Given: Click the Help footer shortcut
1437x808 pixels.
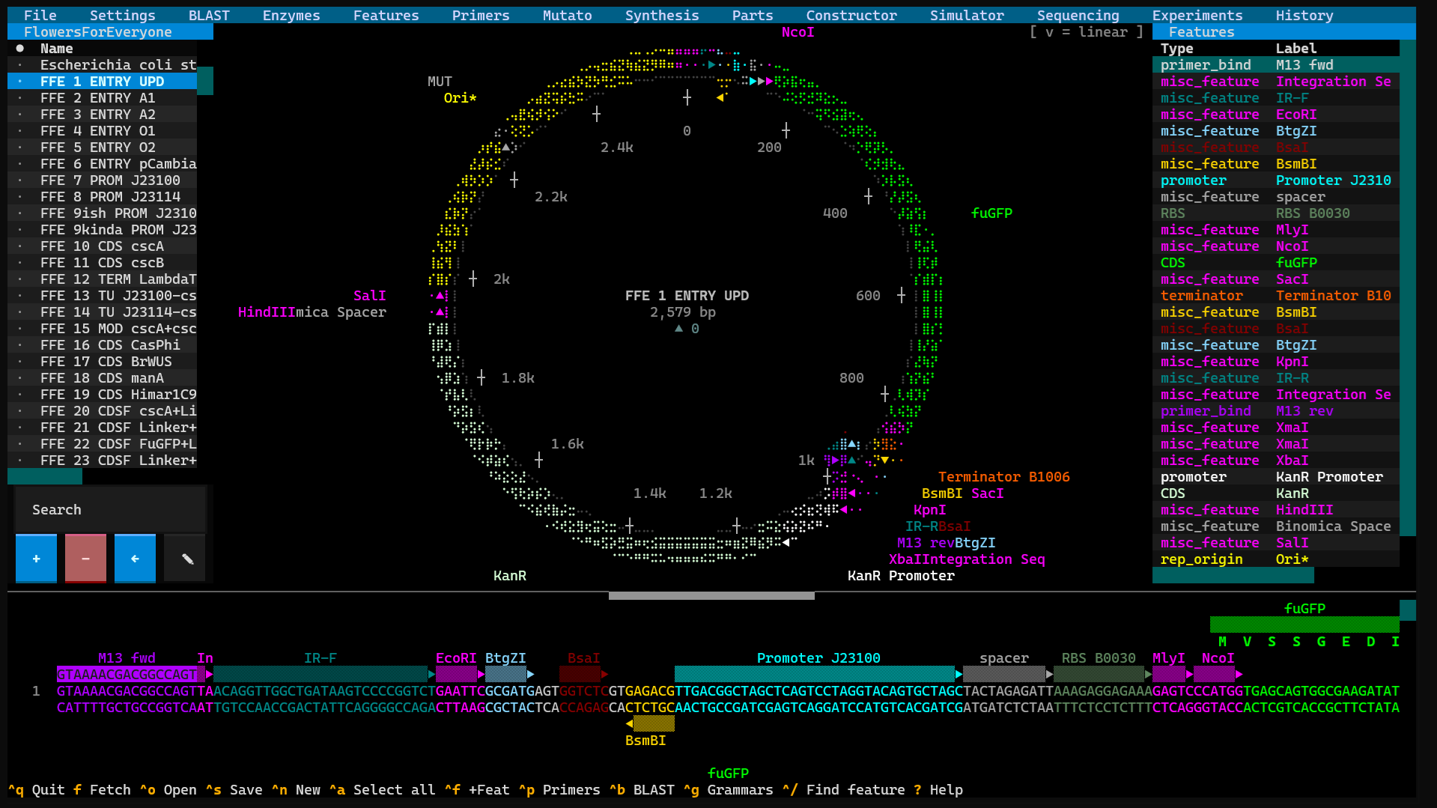Looking at the screenshot, I should pyautogui.click(x=938, y=789).
